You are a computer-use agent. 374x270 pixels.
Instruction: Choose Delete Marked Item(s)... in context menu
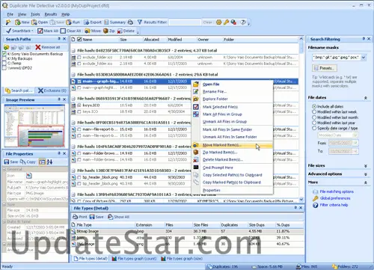pos(232,159)
